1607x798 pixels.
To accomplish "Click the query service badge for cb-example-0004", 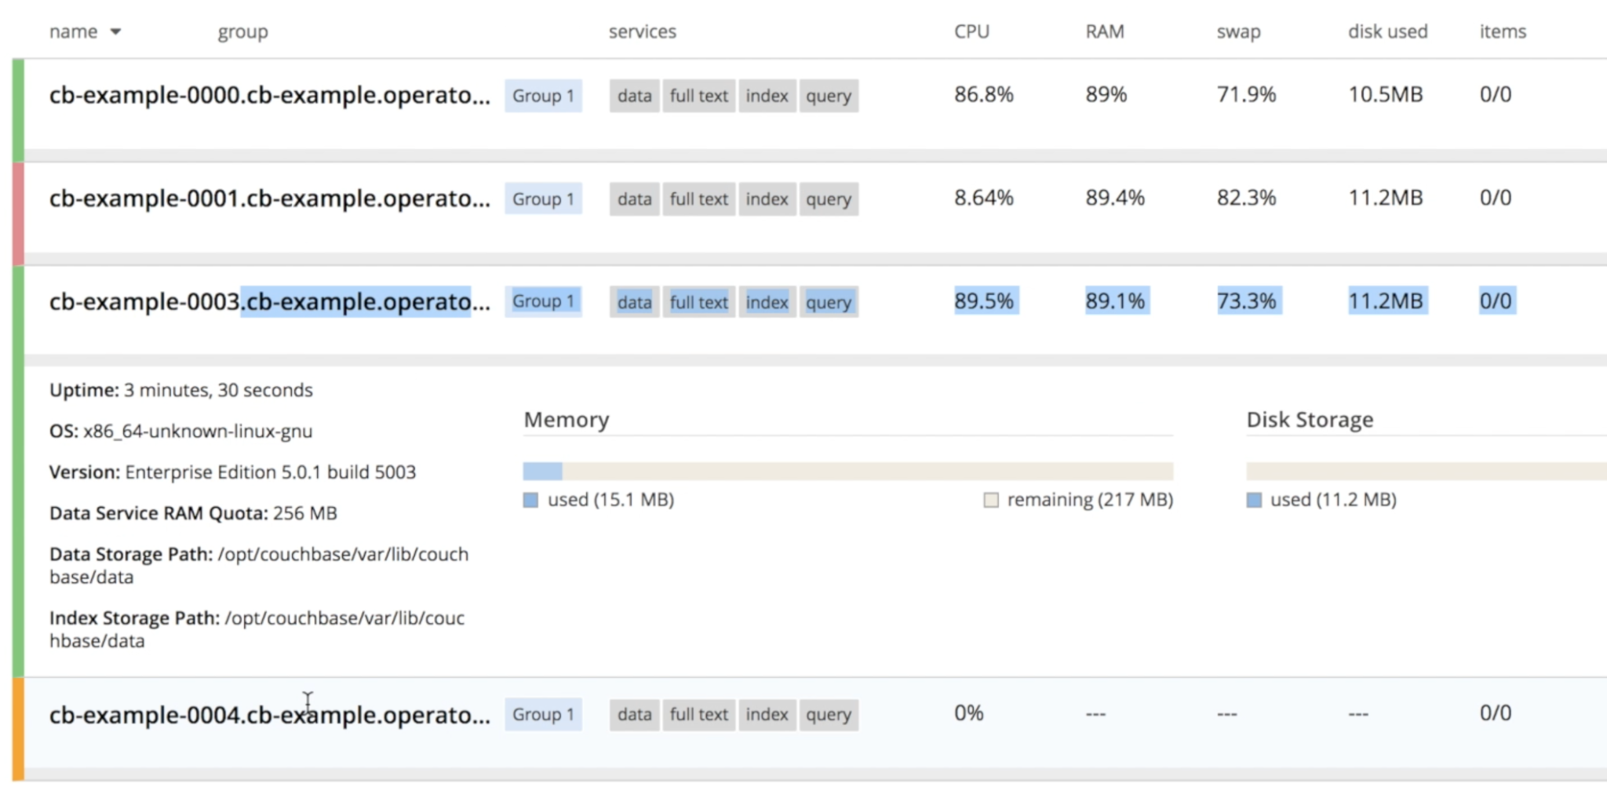I will [829, 714].
